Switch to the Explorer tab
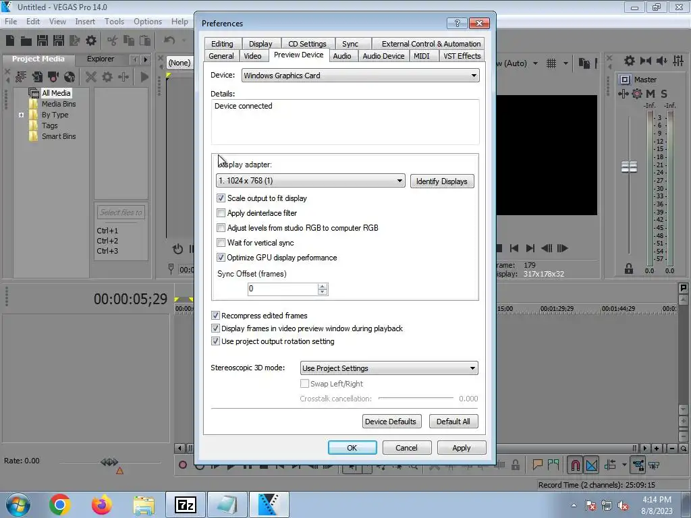This screenshot has width=691, height=518. (x=101, y=59)
